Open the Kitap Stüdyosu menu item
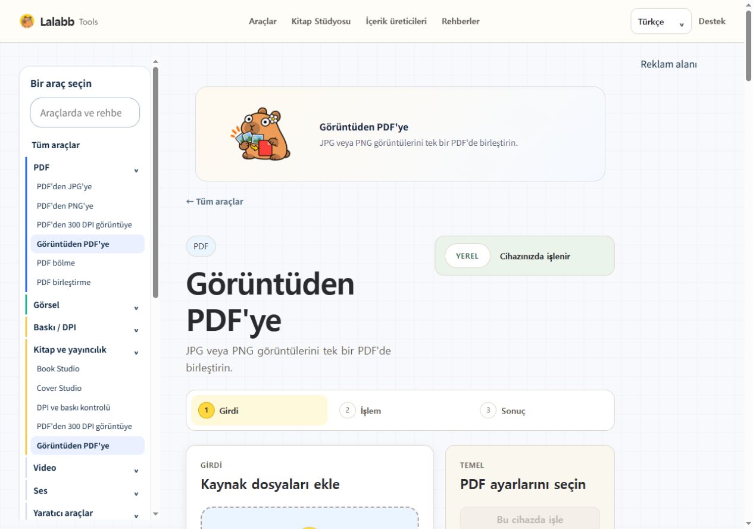 coord(321,21)
